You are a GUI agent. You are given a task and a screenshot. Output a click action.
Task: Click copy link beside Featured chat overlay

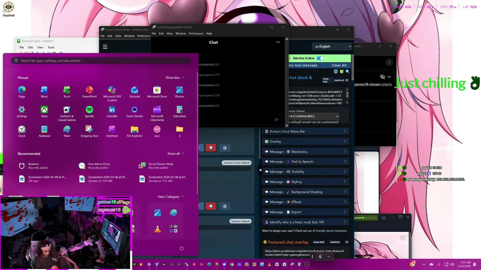[319, 242]
